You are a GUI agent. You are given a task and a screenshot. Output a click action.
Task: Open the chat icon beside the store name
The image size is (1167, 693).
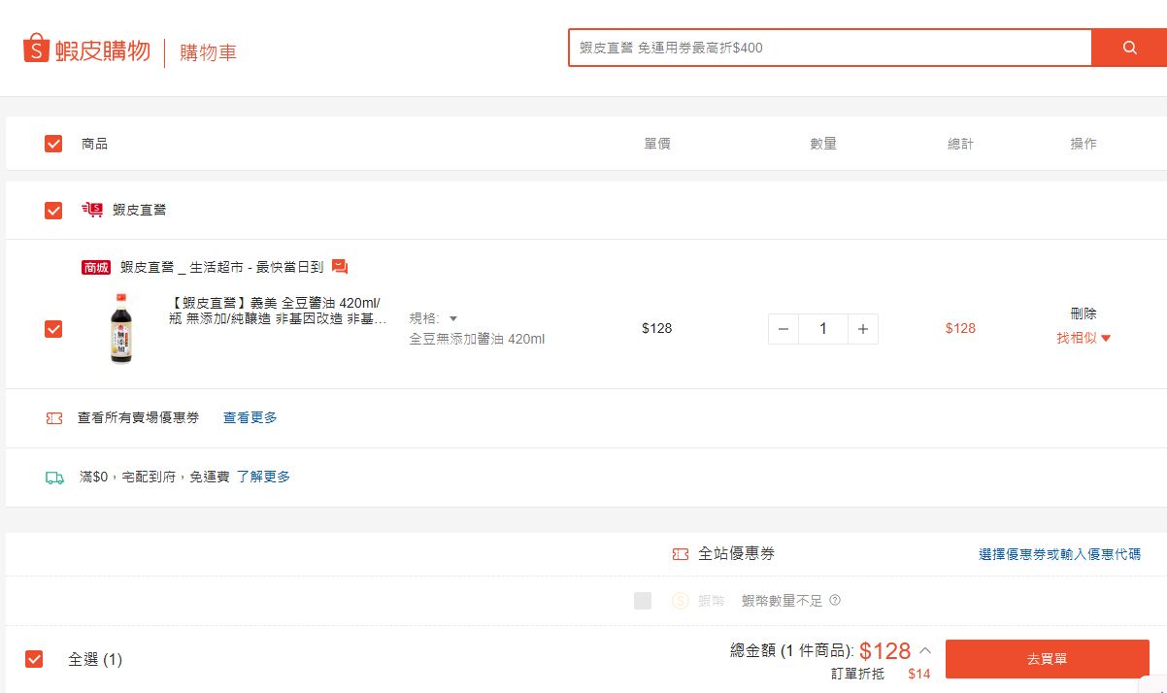pyautogui.click(x=340, y=267)
